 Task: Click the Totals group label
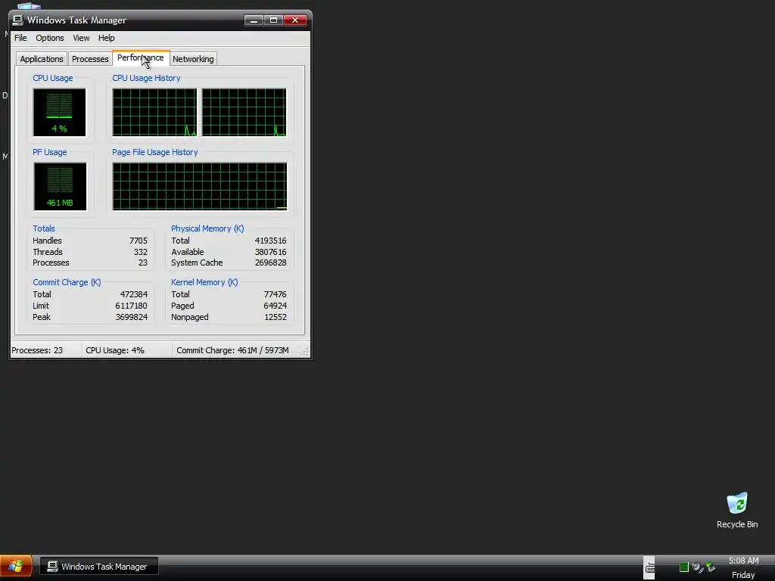click(43, 228)
